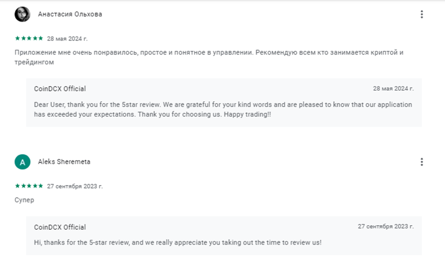The image size is (445, 263).
Task: Click reply date 28 мая 2024 г. in developer response
Action: [393, 88]
